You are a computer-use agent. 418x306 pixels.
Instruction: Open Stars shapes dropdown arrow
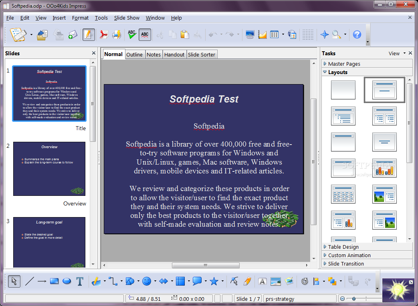222,281
